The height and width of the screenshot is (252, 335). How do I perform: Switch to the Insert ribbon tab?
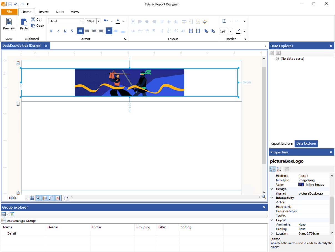(x=44, y=12)
